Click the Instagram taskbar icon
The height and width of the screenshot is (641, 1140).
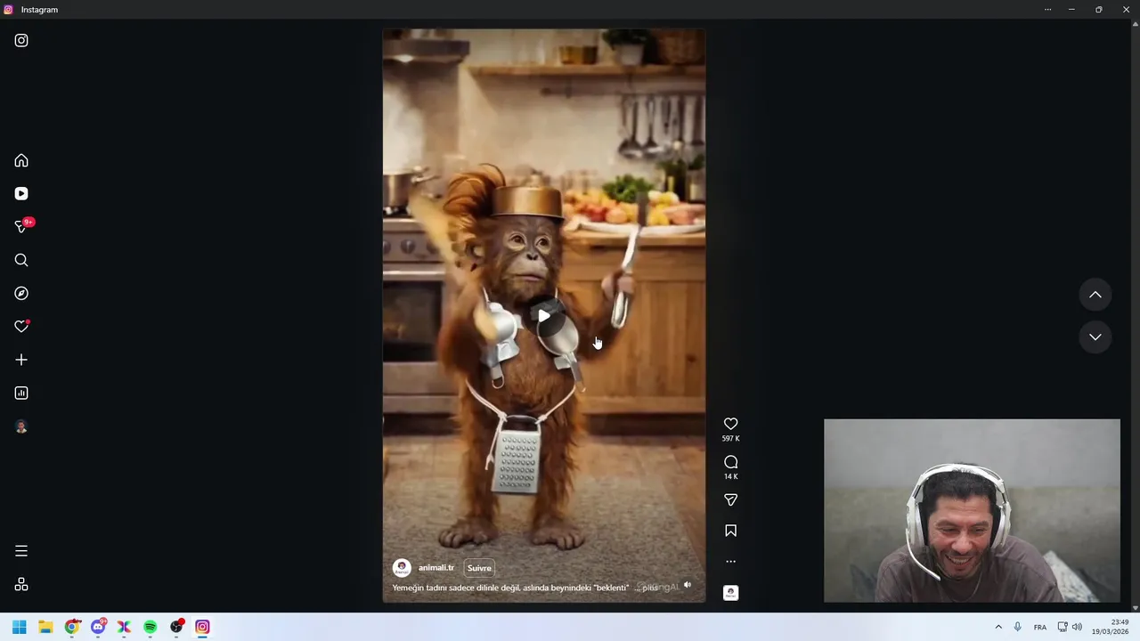pyautogui.click(x=202, y=627)
